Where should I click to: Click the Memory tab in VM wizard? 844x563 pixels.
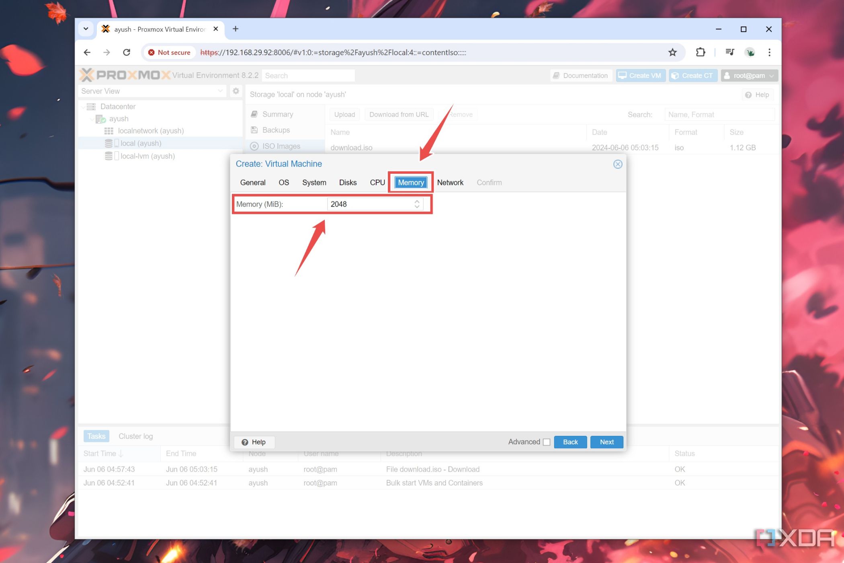tap(411, 182)
